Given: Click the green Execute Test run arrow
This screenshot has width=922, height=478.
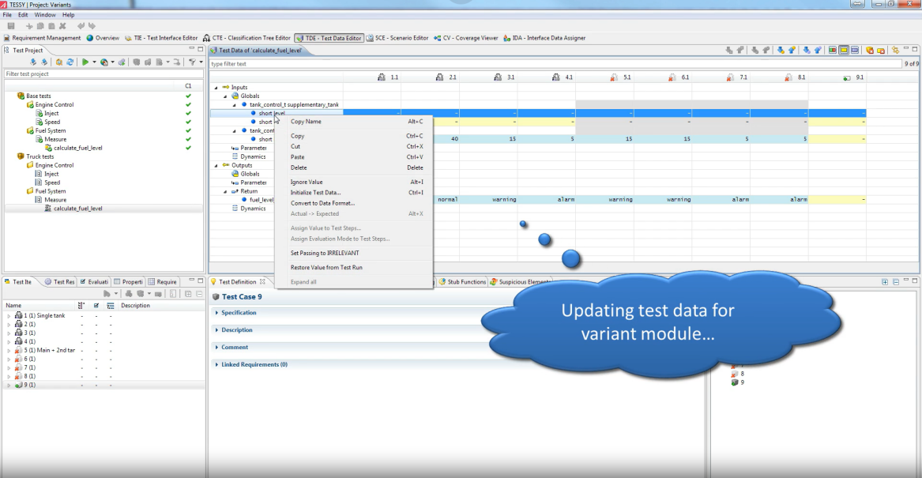Looking at the screenshot, I should point(85,62).
